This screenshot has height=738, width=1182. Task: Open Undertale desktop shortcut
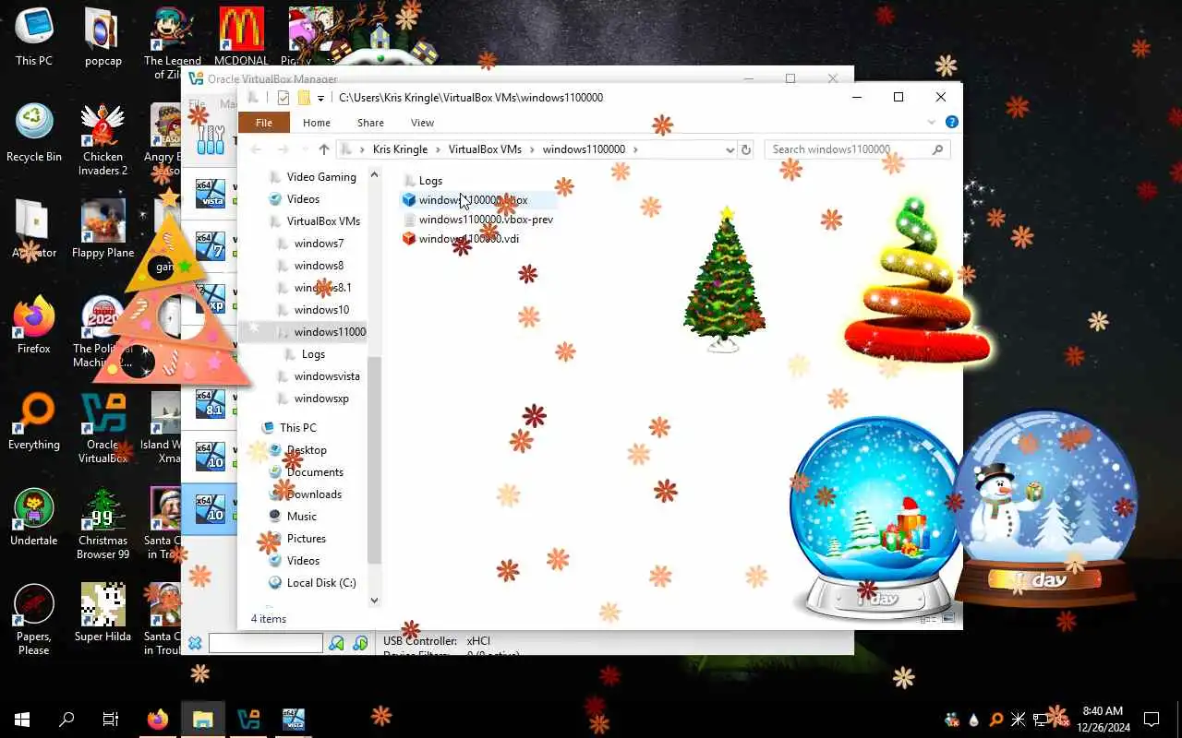[x=34, y=517]
